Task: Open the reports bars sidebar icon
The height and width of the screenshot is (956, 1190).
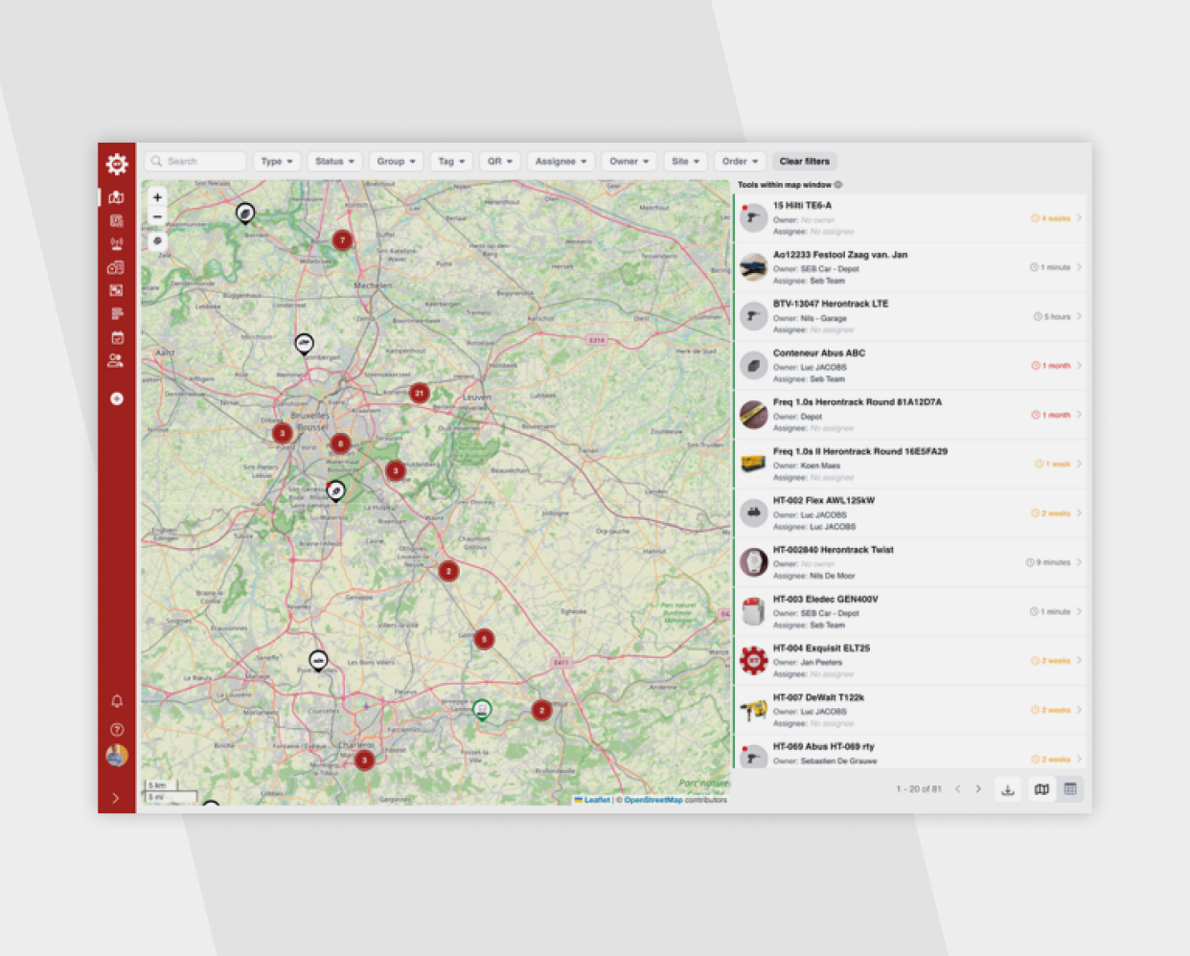Action: coord(116,313)
